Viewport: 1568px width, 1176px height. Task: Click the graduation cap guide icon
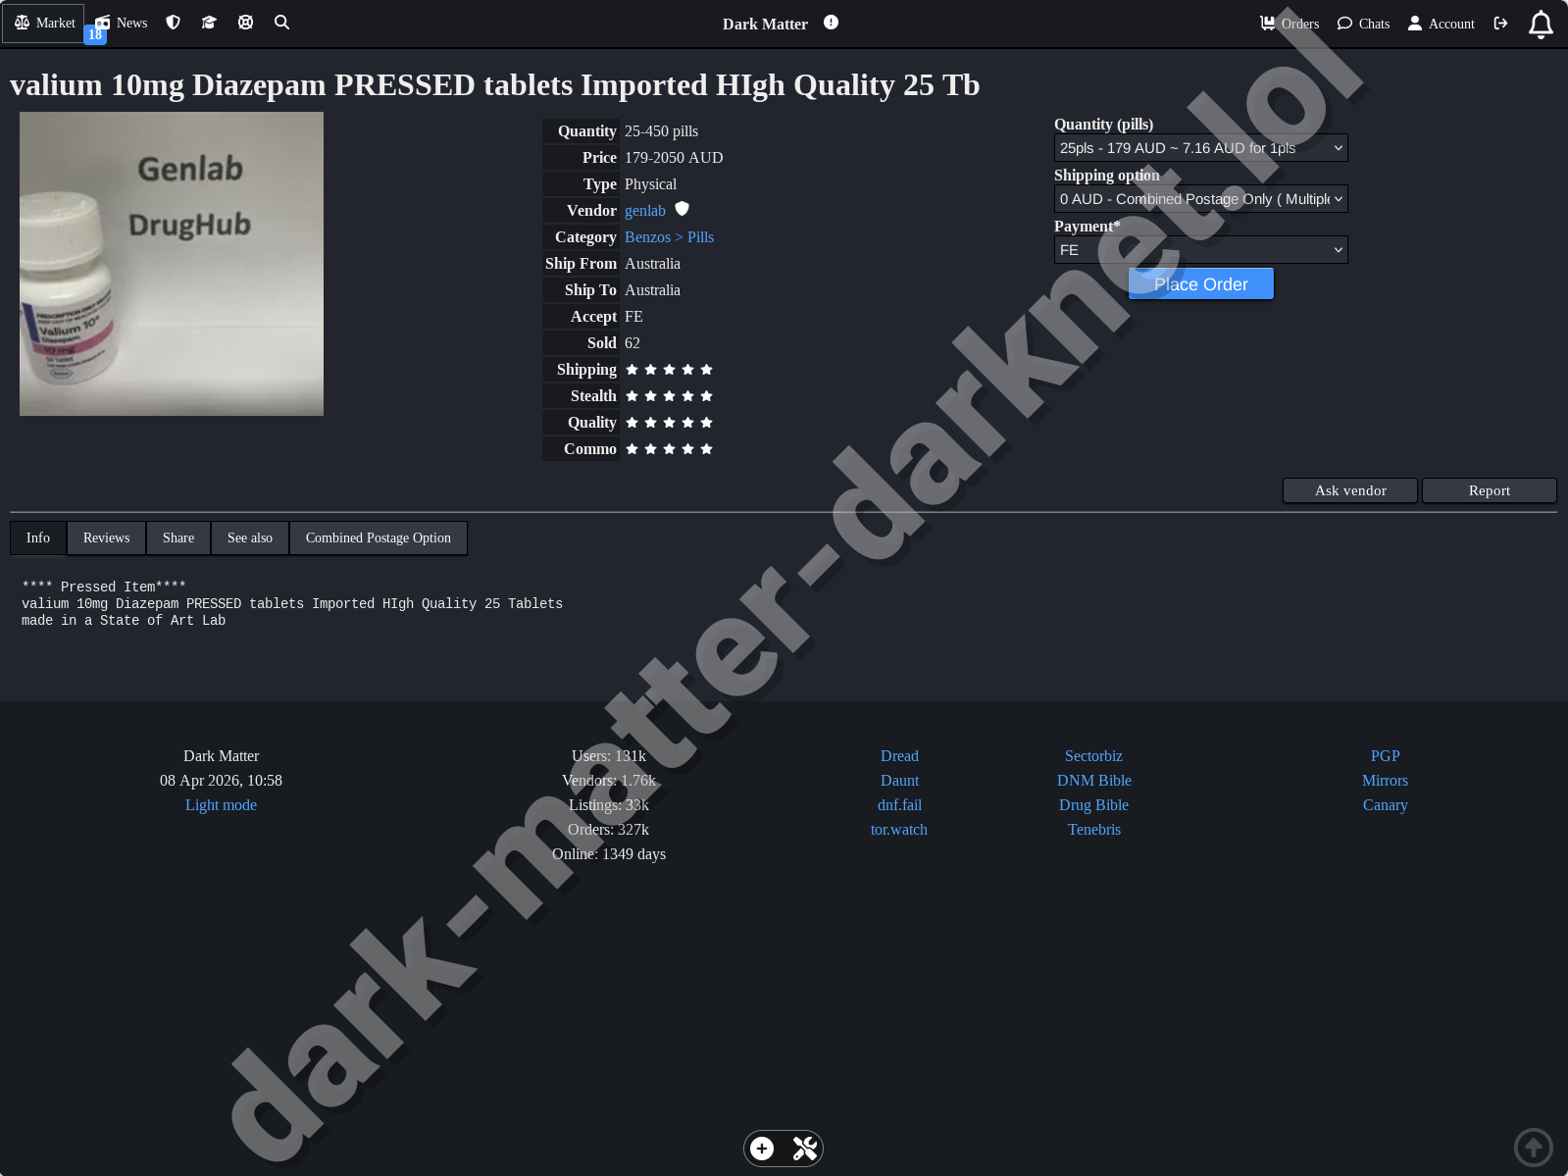[x=209, y=23]
